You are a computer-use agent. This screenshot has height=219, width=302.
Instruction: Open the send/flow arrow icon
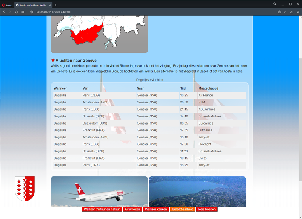(285, 12)
